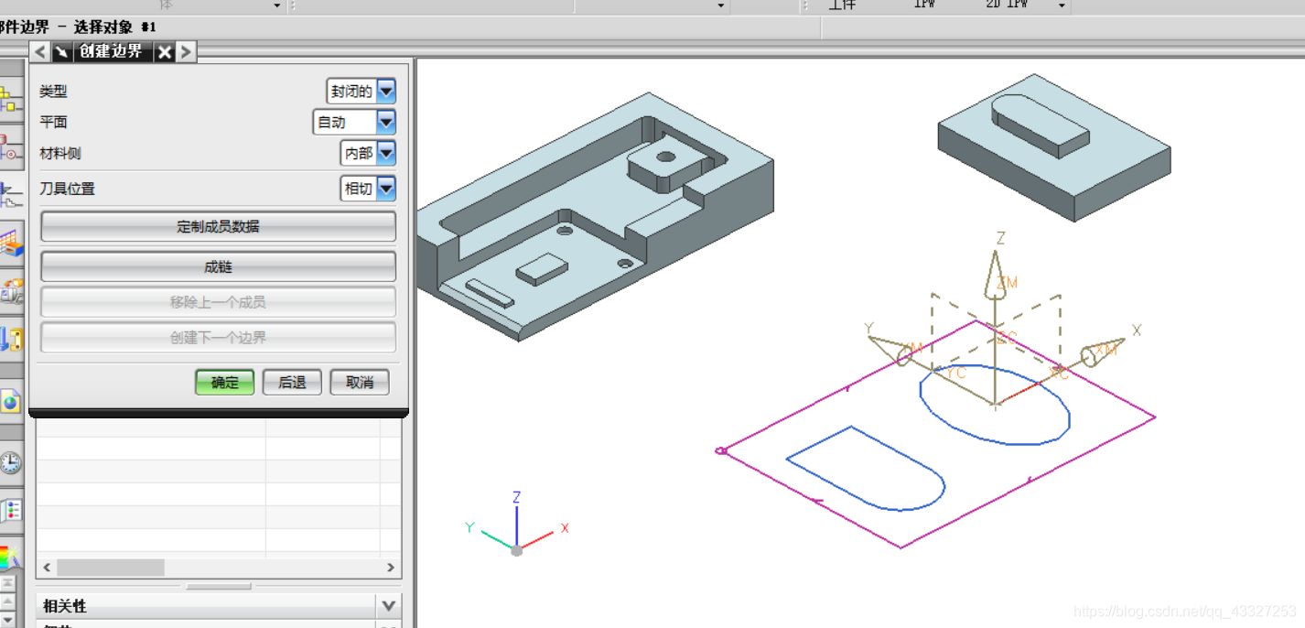Screen dimensions: 1305x628
Task: Click the navigator scrollbar left arrow
Action: 48,568
